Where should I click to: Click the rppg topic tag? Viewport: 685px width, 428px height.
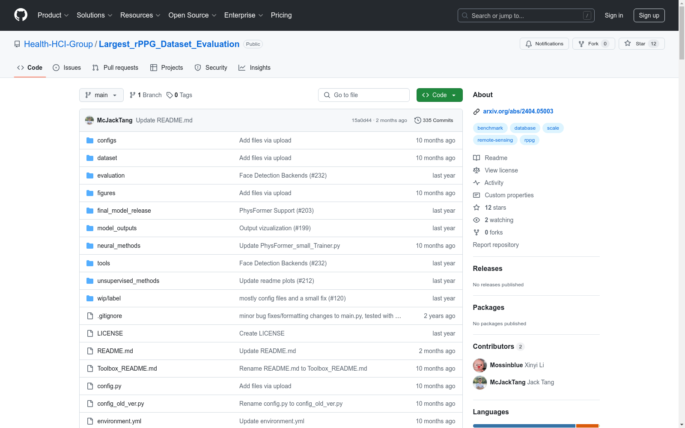(530, 140)
